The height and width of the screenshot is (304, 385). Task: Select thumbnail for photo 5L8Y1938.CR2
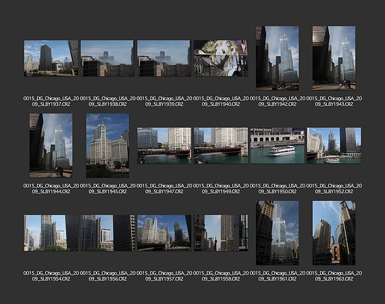click(x=108, y=59)
